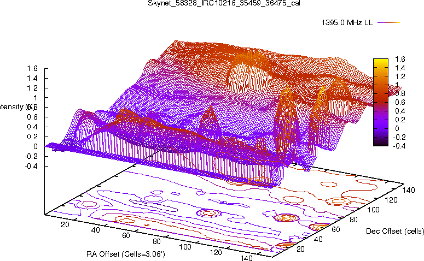This screenshot has height=261, width=424.
Task: Click tick 60 on the Dec Offset axis
Action: (x=336, y=229)
